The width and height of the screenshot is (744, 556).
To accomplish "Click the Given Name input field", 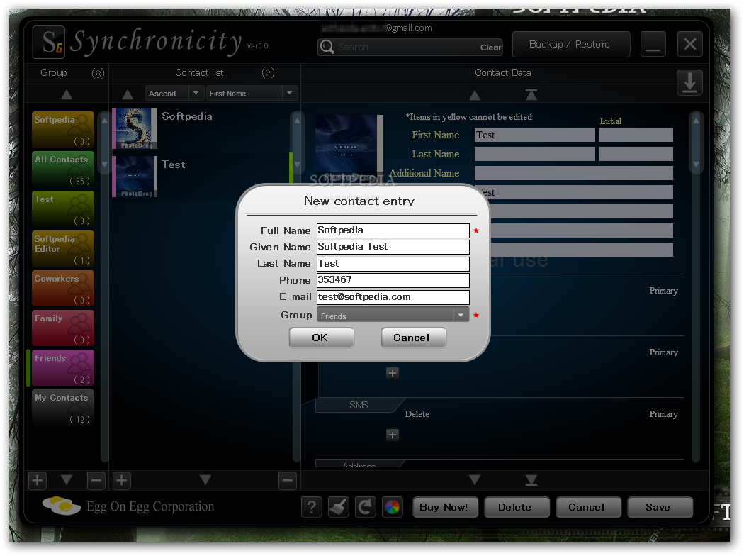I will [x=393, y=247].
